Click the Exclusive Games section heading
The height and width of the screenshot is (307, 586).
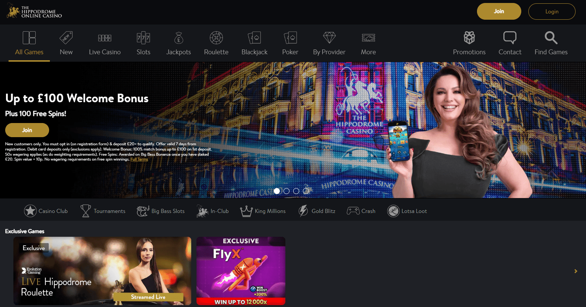[25, 231]
